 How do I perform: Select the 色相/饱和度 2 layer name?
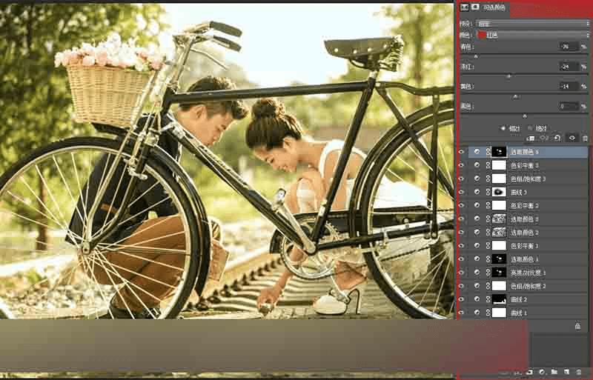pyautogui.click(x=528, y=286)
